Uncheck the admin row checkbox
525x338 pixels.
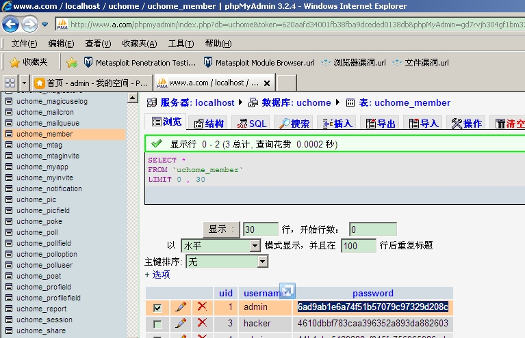157,307
